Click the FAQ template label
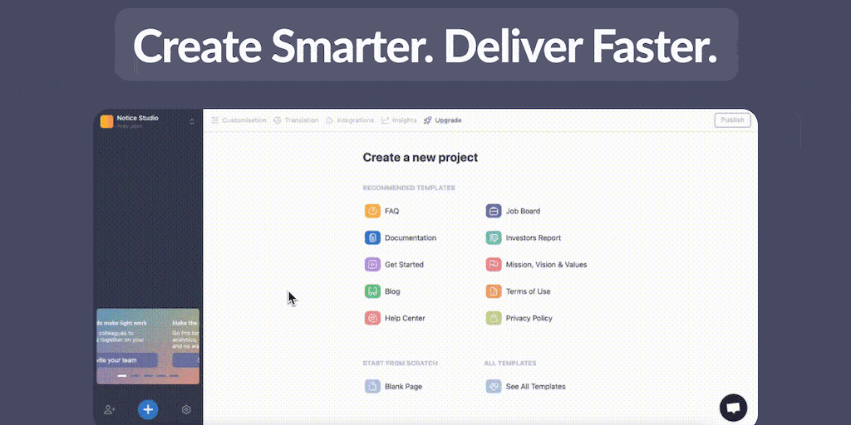The image size is (851, 425). (392, 211)
